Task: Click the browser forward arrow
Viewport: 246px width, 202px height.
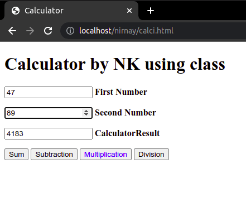Action: [x=30, y=31]
